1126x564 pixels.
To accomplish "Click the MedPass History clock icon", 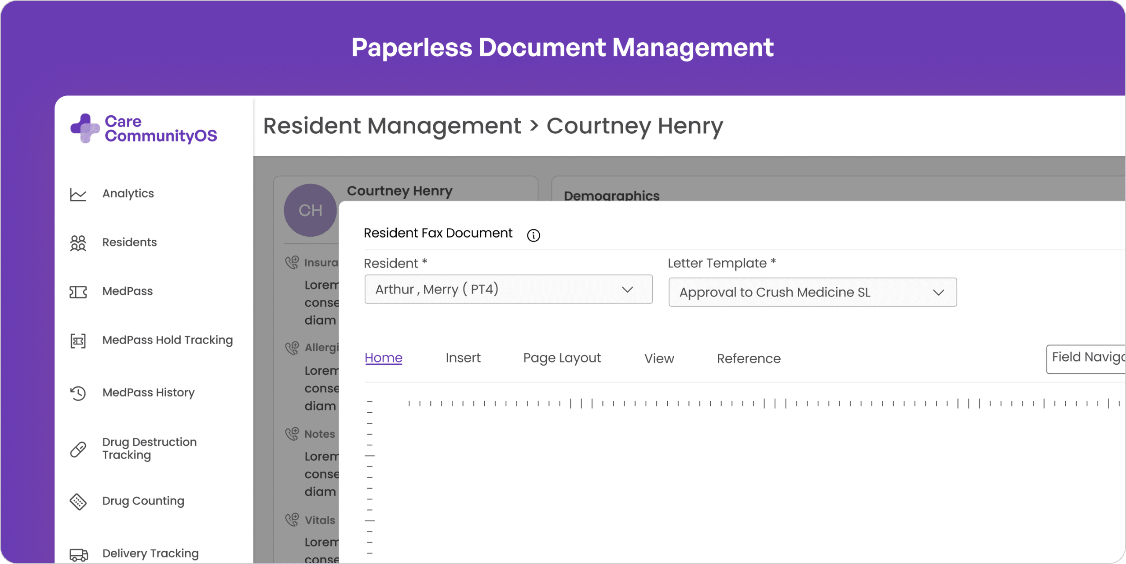I will (x=78, y=393).
